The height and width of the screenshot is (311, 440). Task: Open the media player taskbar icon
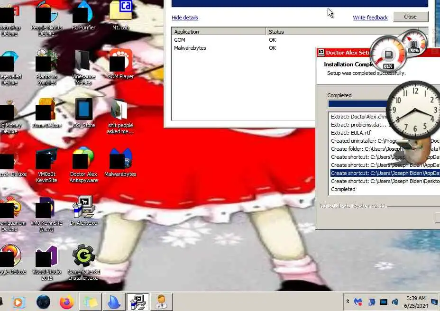tap(19, 302)
